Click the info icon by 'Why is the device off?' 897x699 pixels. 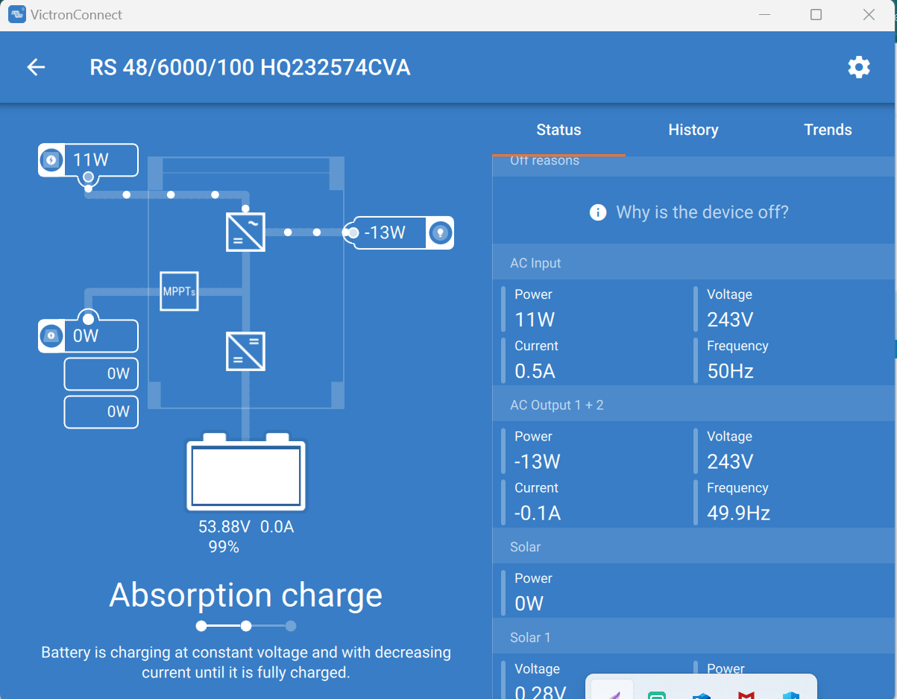[x=598, y=212]
